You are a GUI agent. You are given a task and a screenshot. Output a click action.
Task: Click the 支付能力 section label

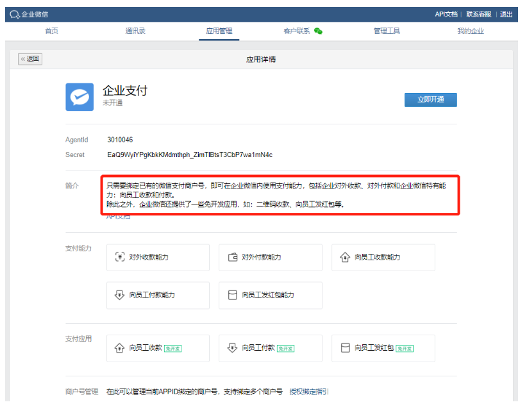point(78,248)
